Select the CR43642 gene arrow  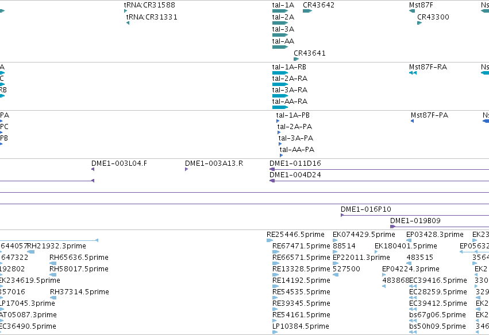[307, 11]
